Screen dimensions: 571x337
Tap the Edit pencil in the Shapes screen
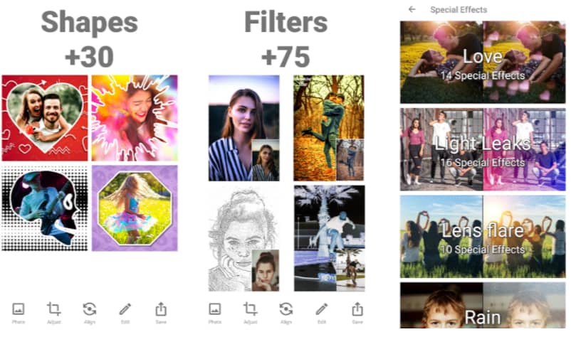(x=125, y=313)
